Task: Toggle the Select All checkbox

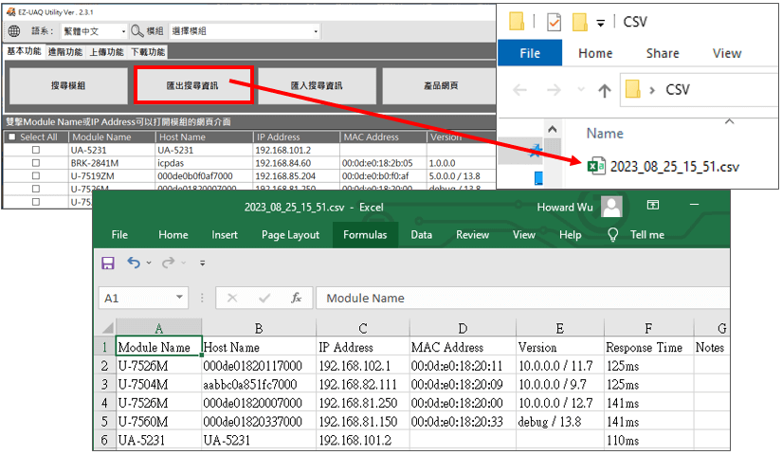Action: (12, 137)
